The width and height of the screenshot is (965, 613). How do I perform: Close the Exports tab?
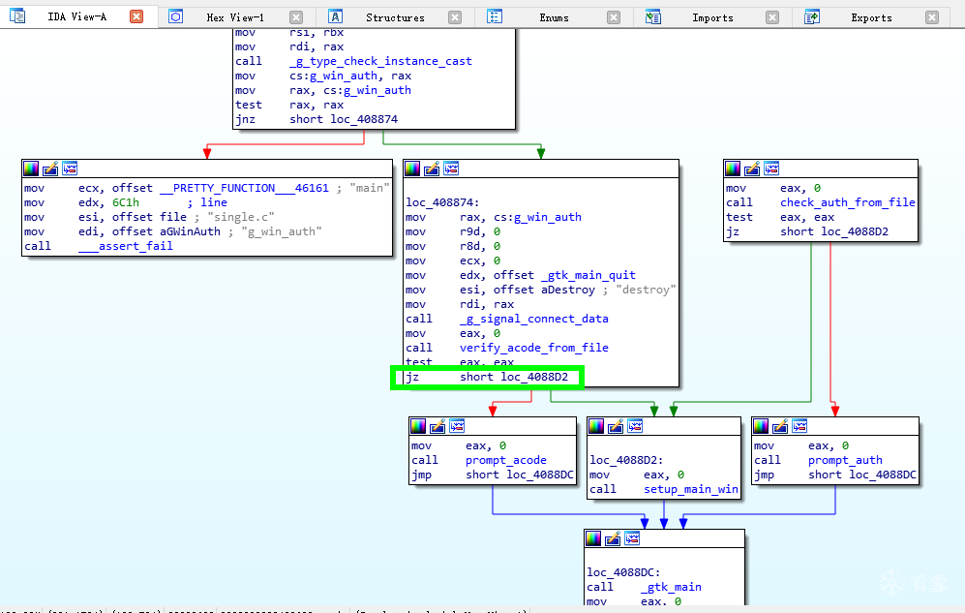click(x=930, y=17)
